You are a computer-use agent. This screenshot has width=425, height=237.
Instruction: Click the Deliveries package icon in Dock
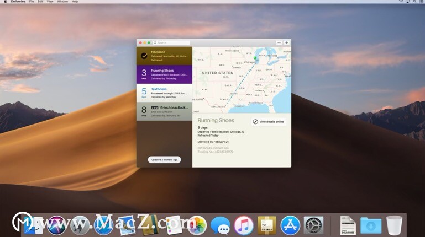click(x=267, y=225)
